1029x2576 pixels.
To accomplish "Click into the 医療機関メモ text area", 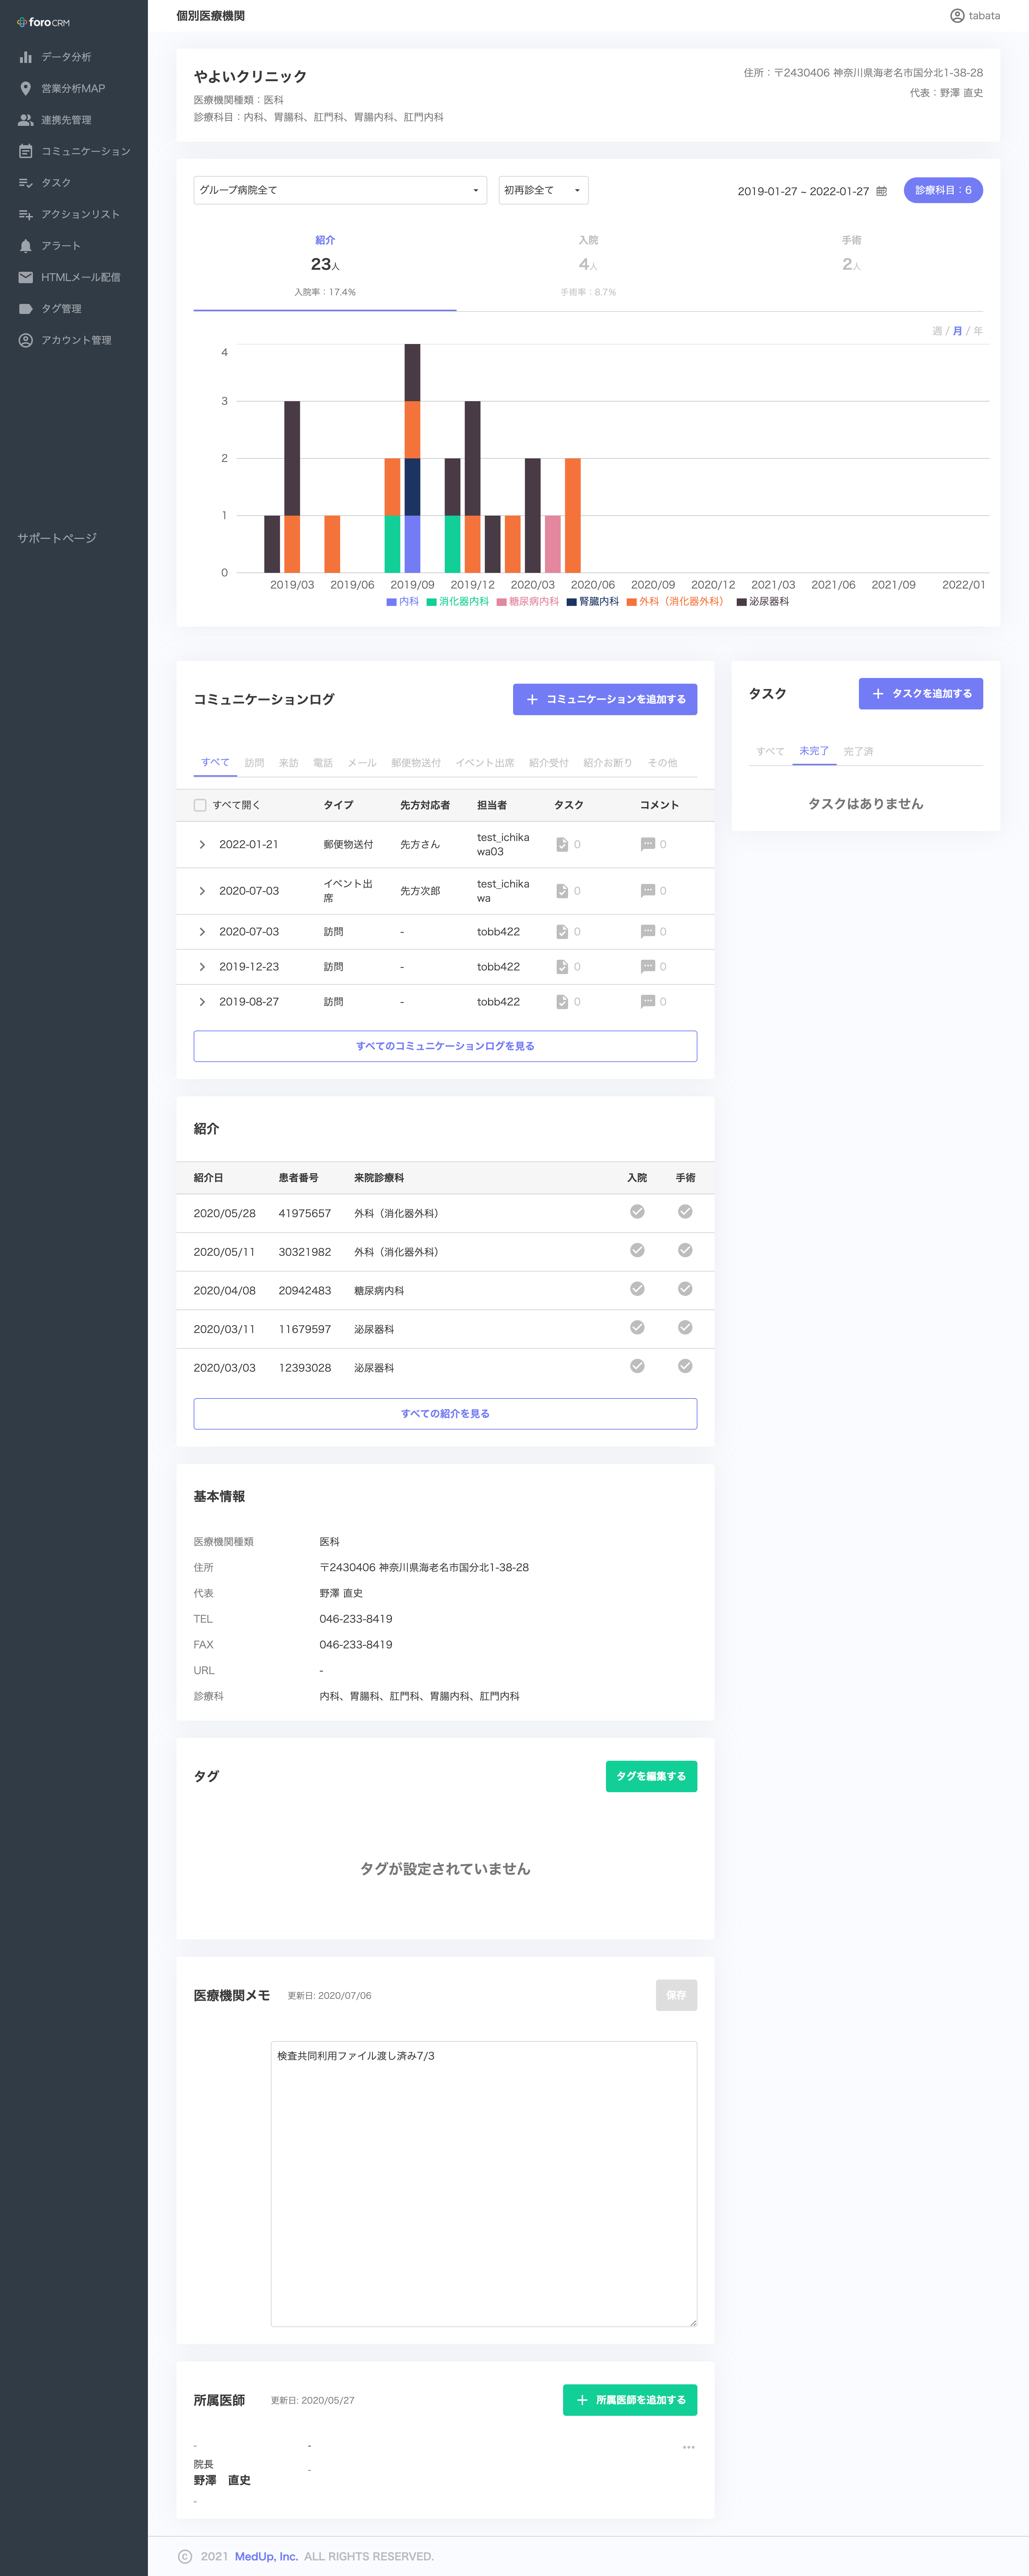I will tap(483, 2184).
